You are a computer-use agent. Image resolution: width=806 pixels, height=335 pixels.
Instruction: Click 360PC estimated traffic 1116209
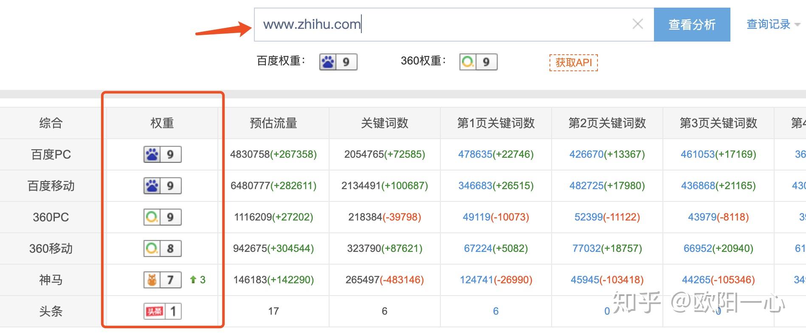tap(253, 217)
